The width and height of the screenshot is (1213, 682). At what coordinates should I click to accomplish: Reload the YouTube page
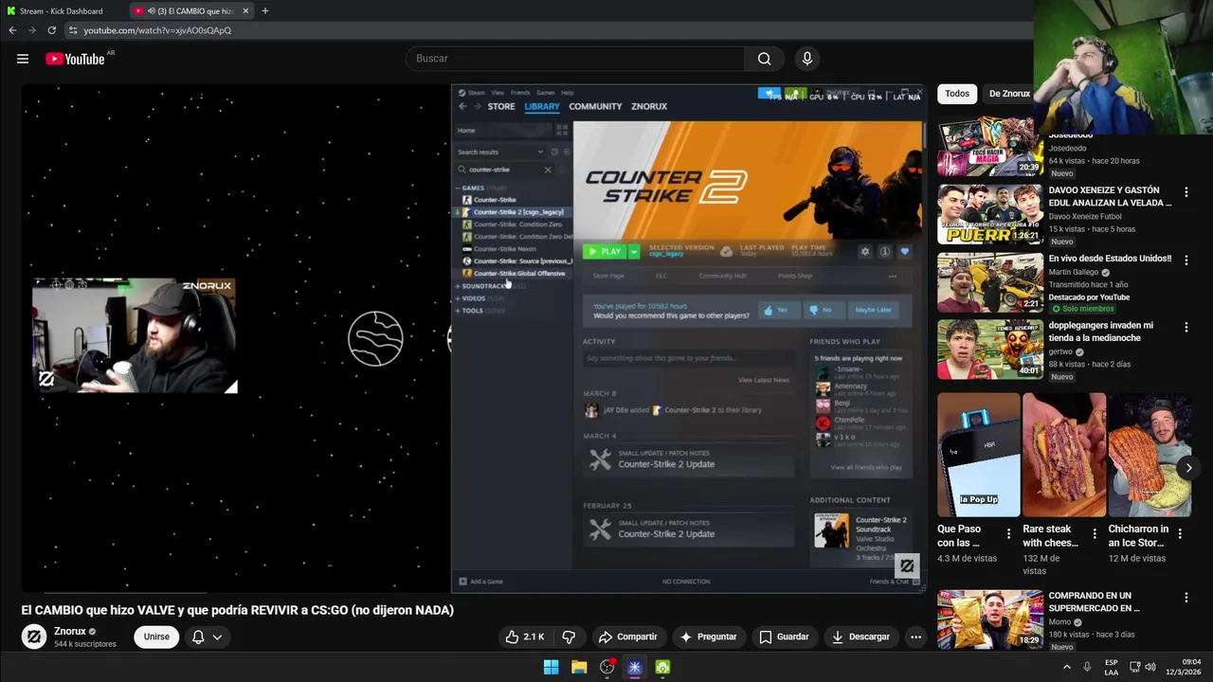(x=51, y=30)
